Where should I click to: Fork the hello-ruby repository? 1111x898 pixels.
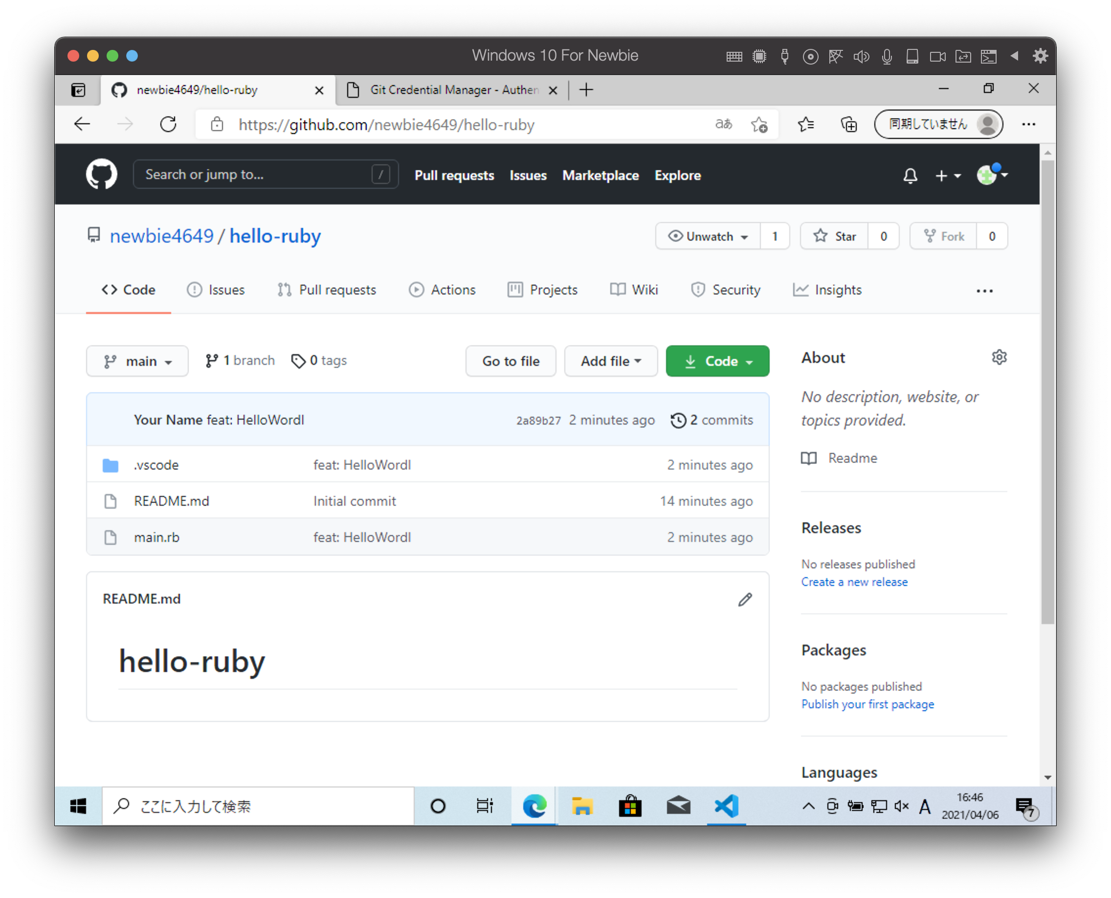(x=943, y=236)
